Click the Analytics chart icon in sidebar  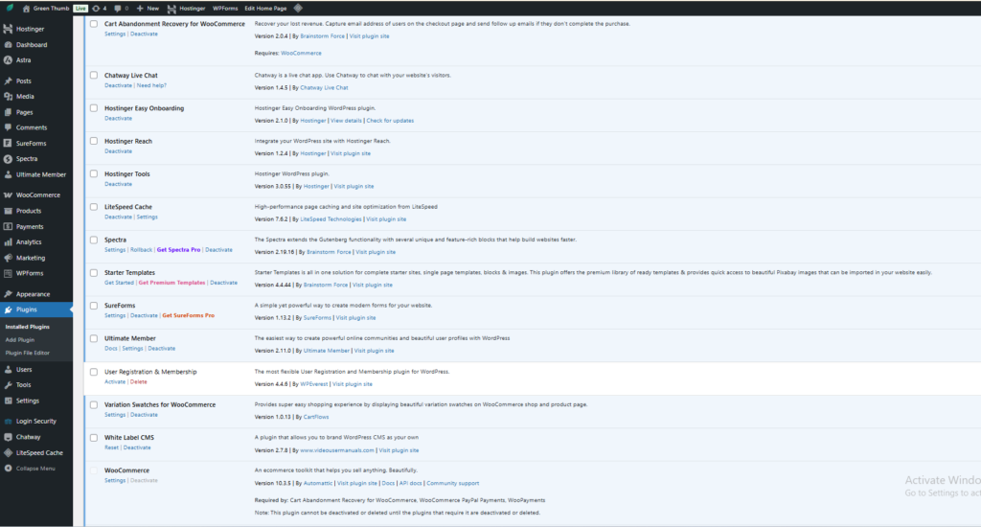8,242
